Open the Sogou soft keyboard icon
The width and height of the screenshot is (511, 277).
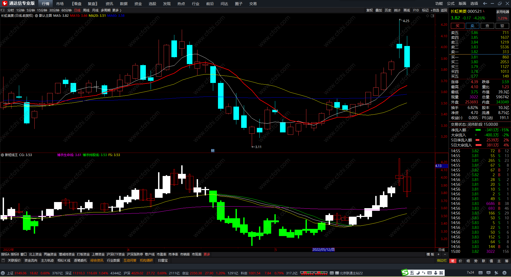[430, 273]
